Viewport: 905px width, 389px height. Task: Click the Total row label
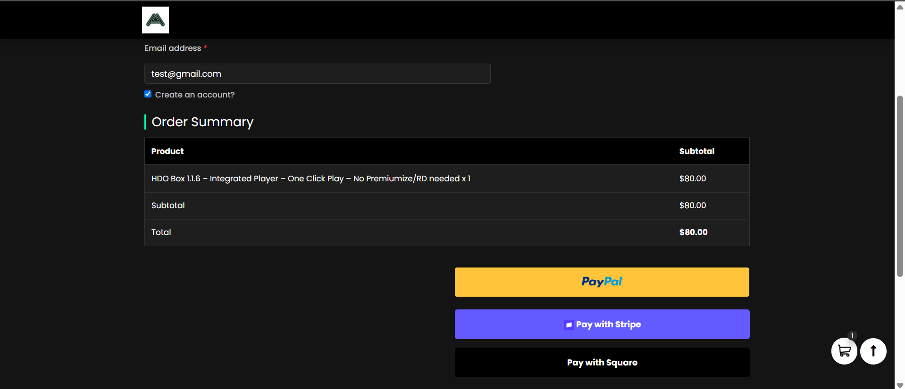point(161,232)
